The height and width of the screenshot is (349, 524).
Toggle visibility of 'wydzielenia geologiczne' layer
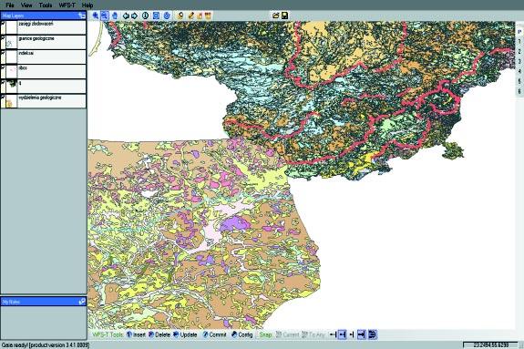pyautogui.click(x=3, y=98)
